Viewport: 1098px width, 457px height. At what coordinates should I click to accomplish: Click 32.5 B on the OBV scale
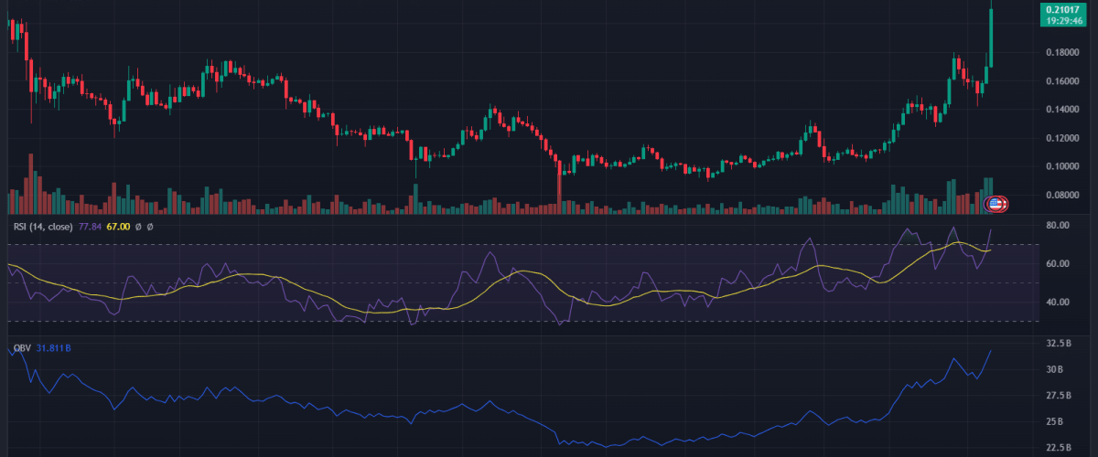coord(1059,344)
